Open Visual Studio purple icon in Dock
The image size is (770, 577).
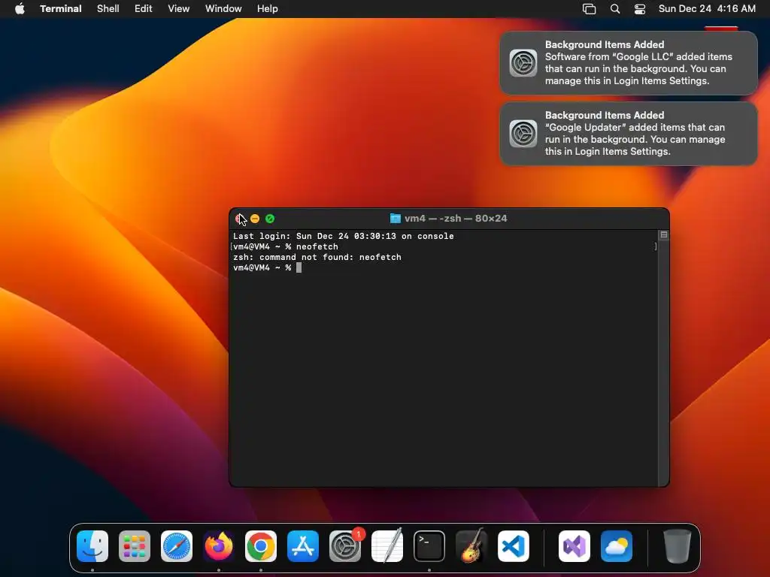pyautogui.click(x=574, y=546)
